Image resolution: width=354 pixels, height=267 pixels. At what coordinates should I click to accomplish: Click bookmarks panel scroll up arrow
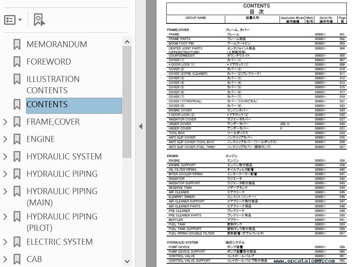(x=127, y=42)
